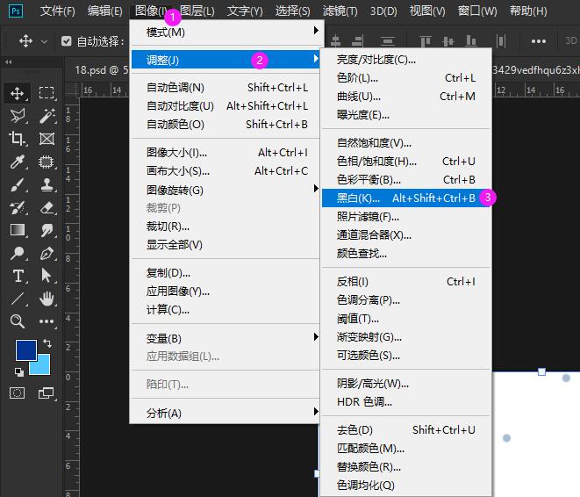Select the Frame tool
This screenshot has height=497, width=580.
tap(47, 139)
